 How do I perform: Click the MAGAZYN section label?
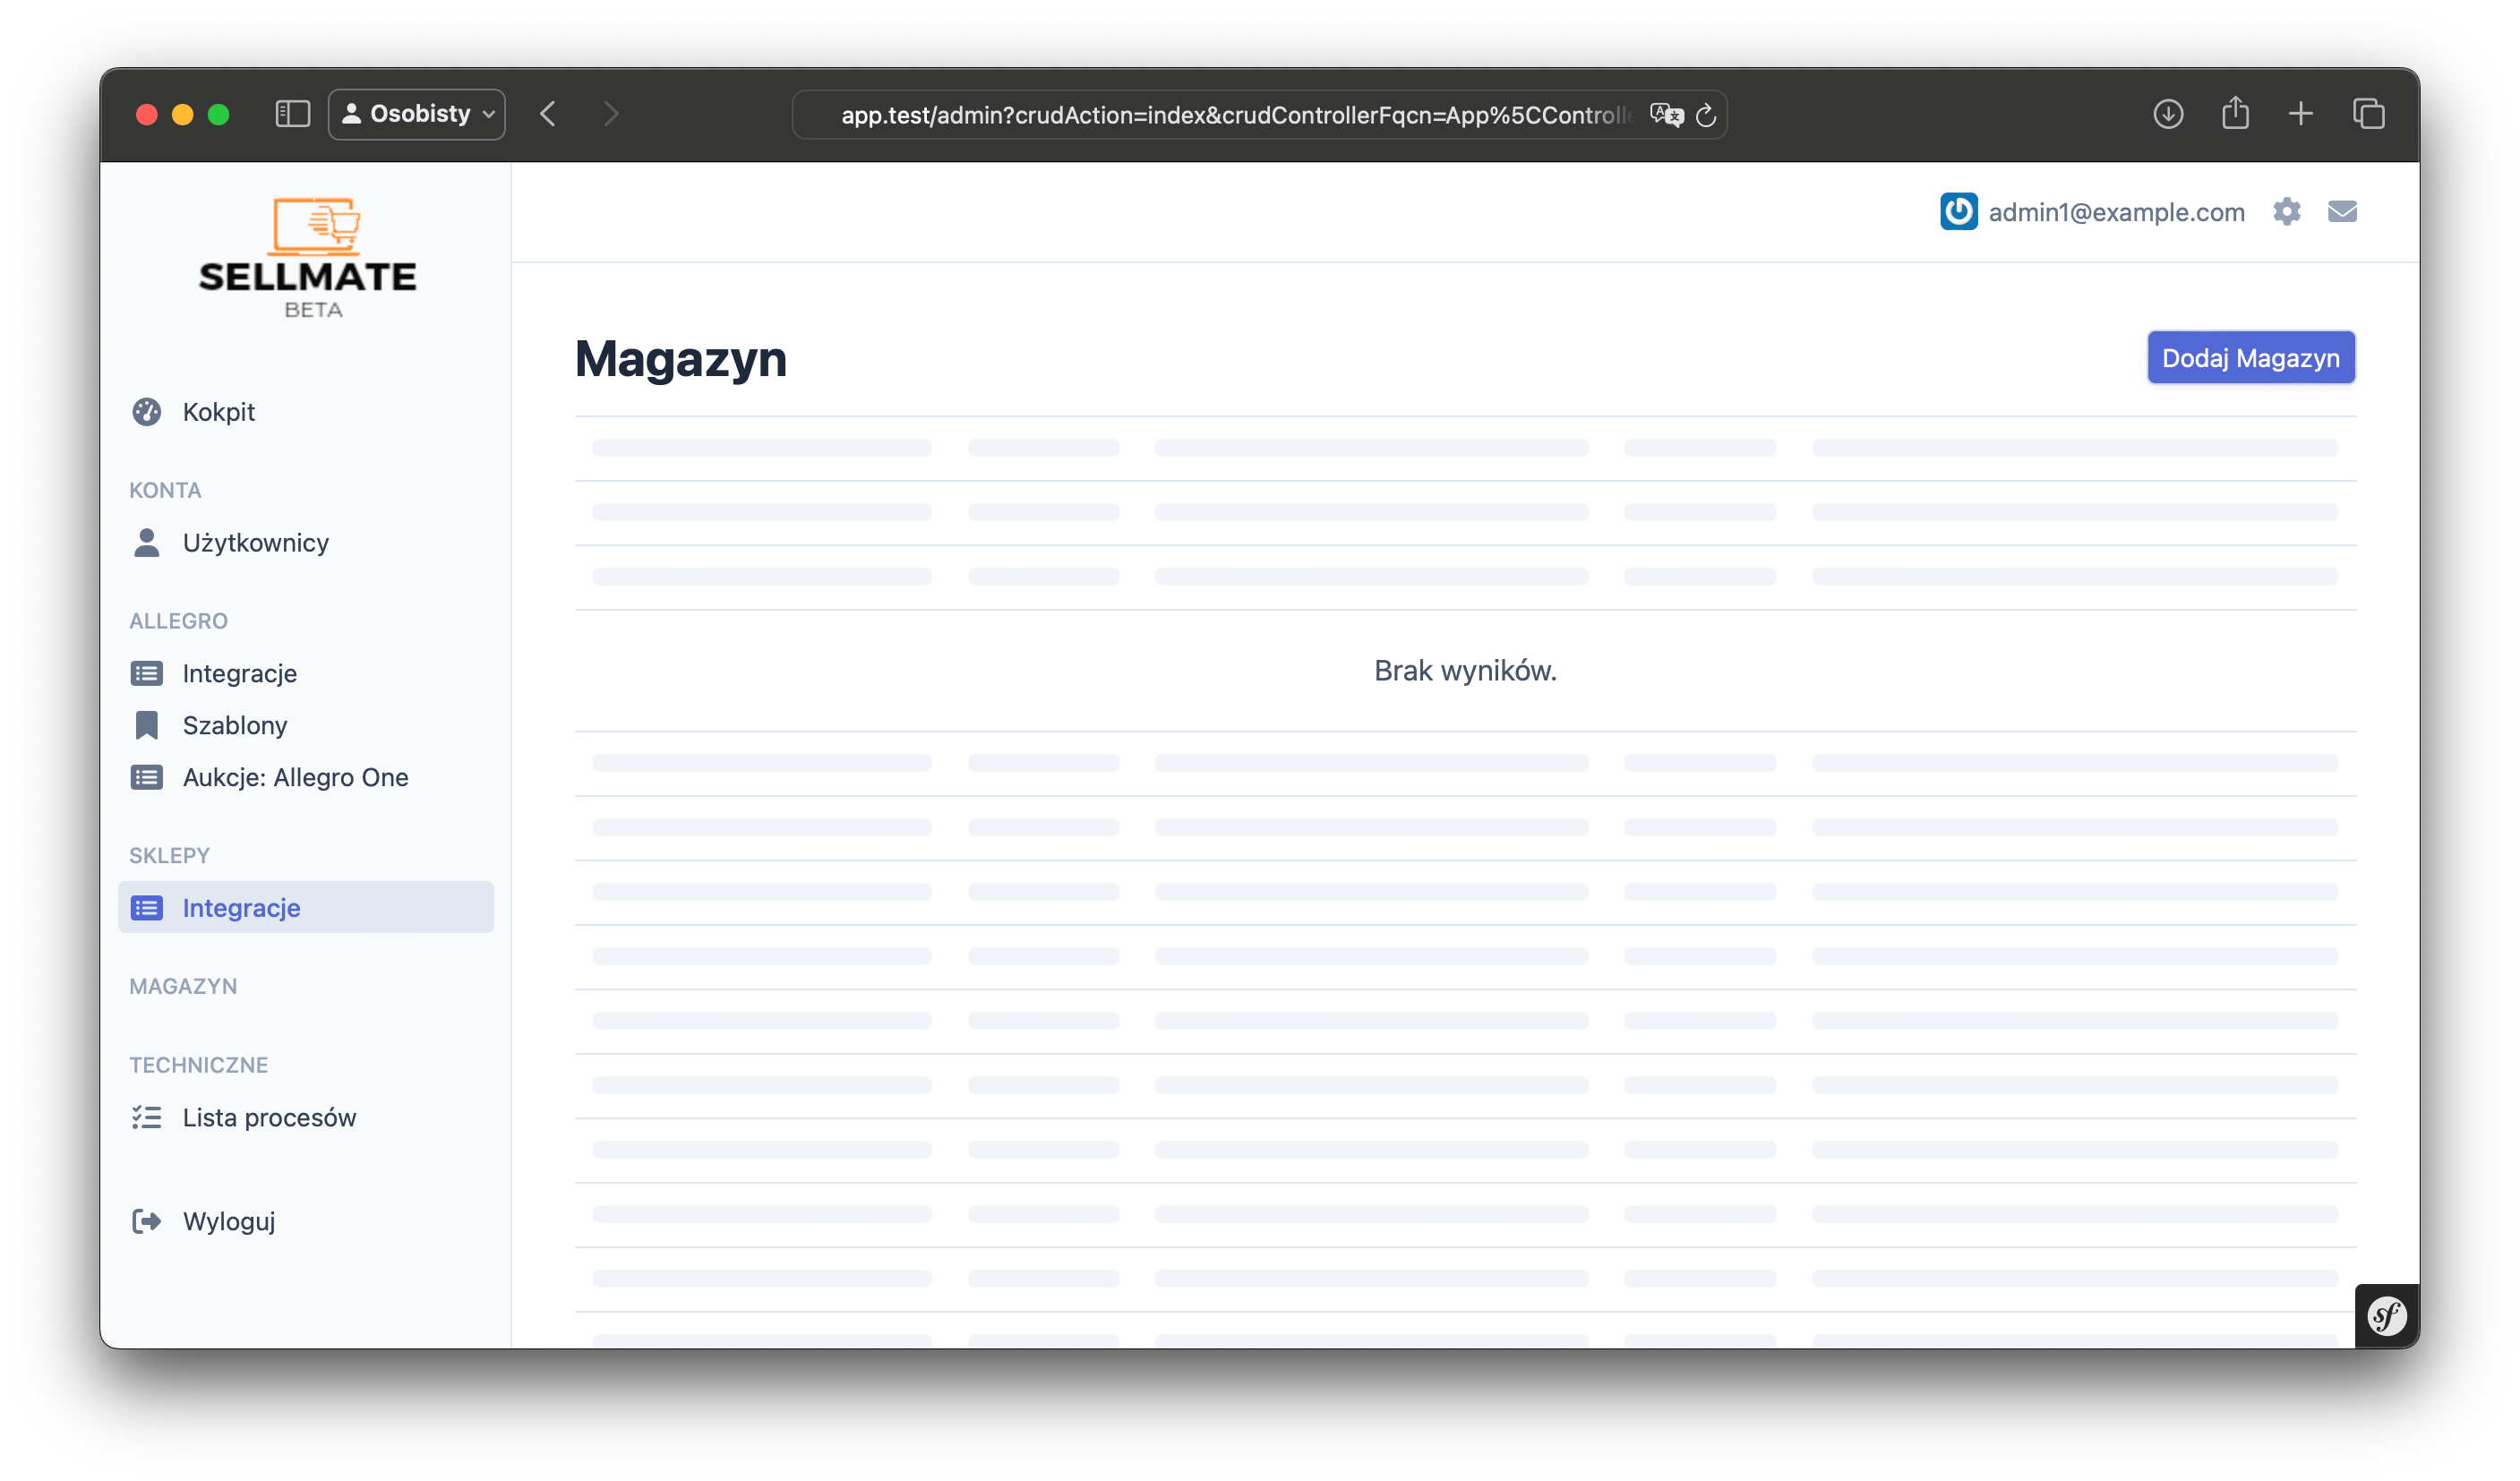tap(183, 987)
